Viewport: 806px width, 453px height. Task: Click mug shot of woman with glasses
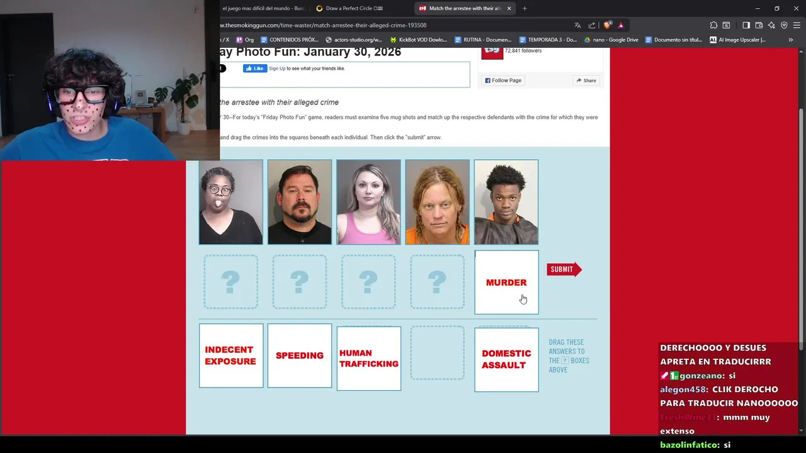(x=230, y=202)
